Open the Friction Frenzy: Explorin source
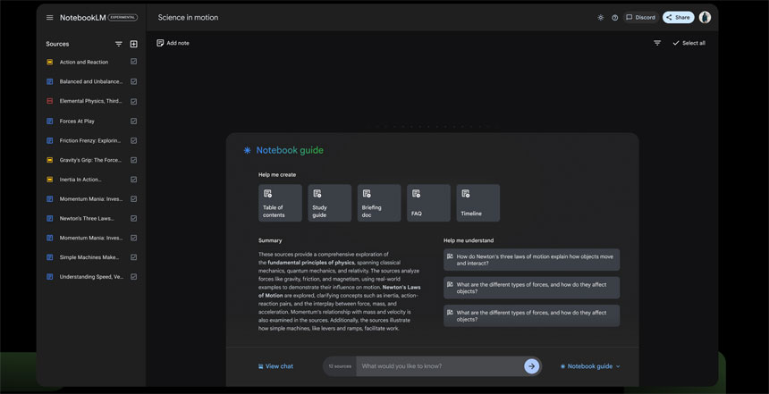Screen dimensions: 769x394 click(x=90, y=140)
